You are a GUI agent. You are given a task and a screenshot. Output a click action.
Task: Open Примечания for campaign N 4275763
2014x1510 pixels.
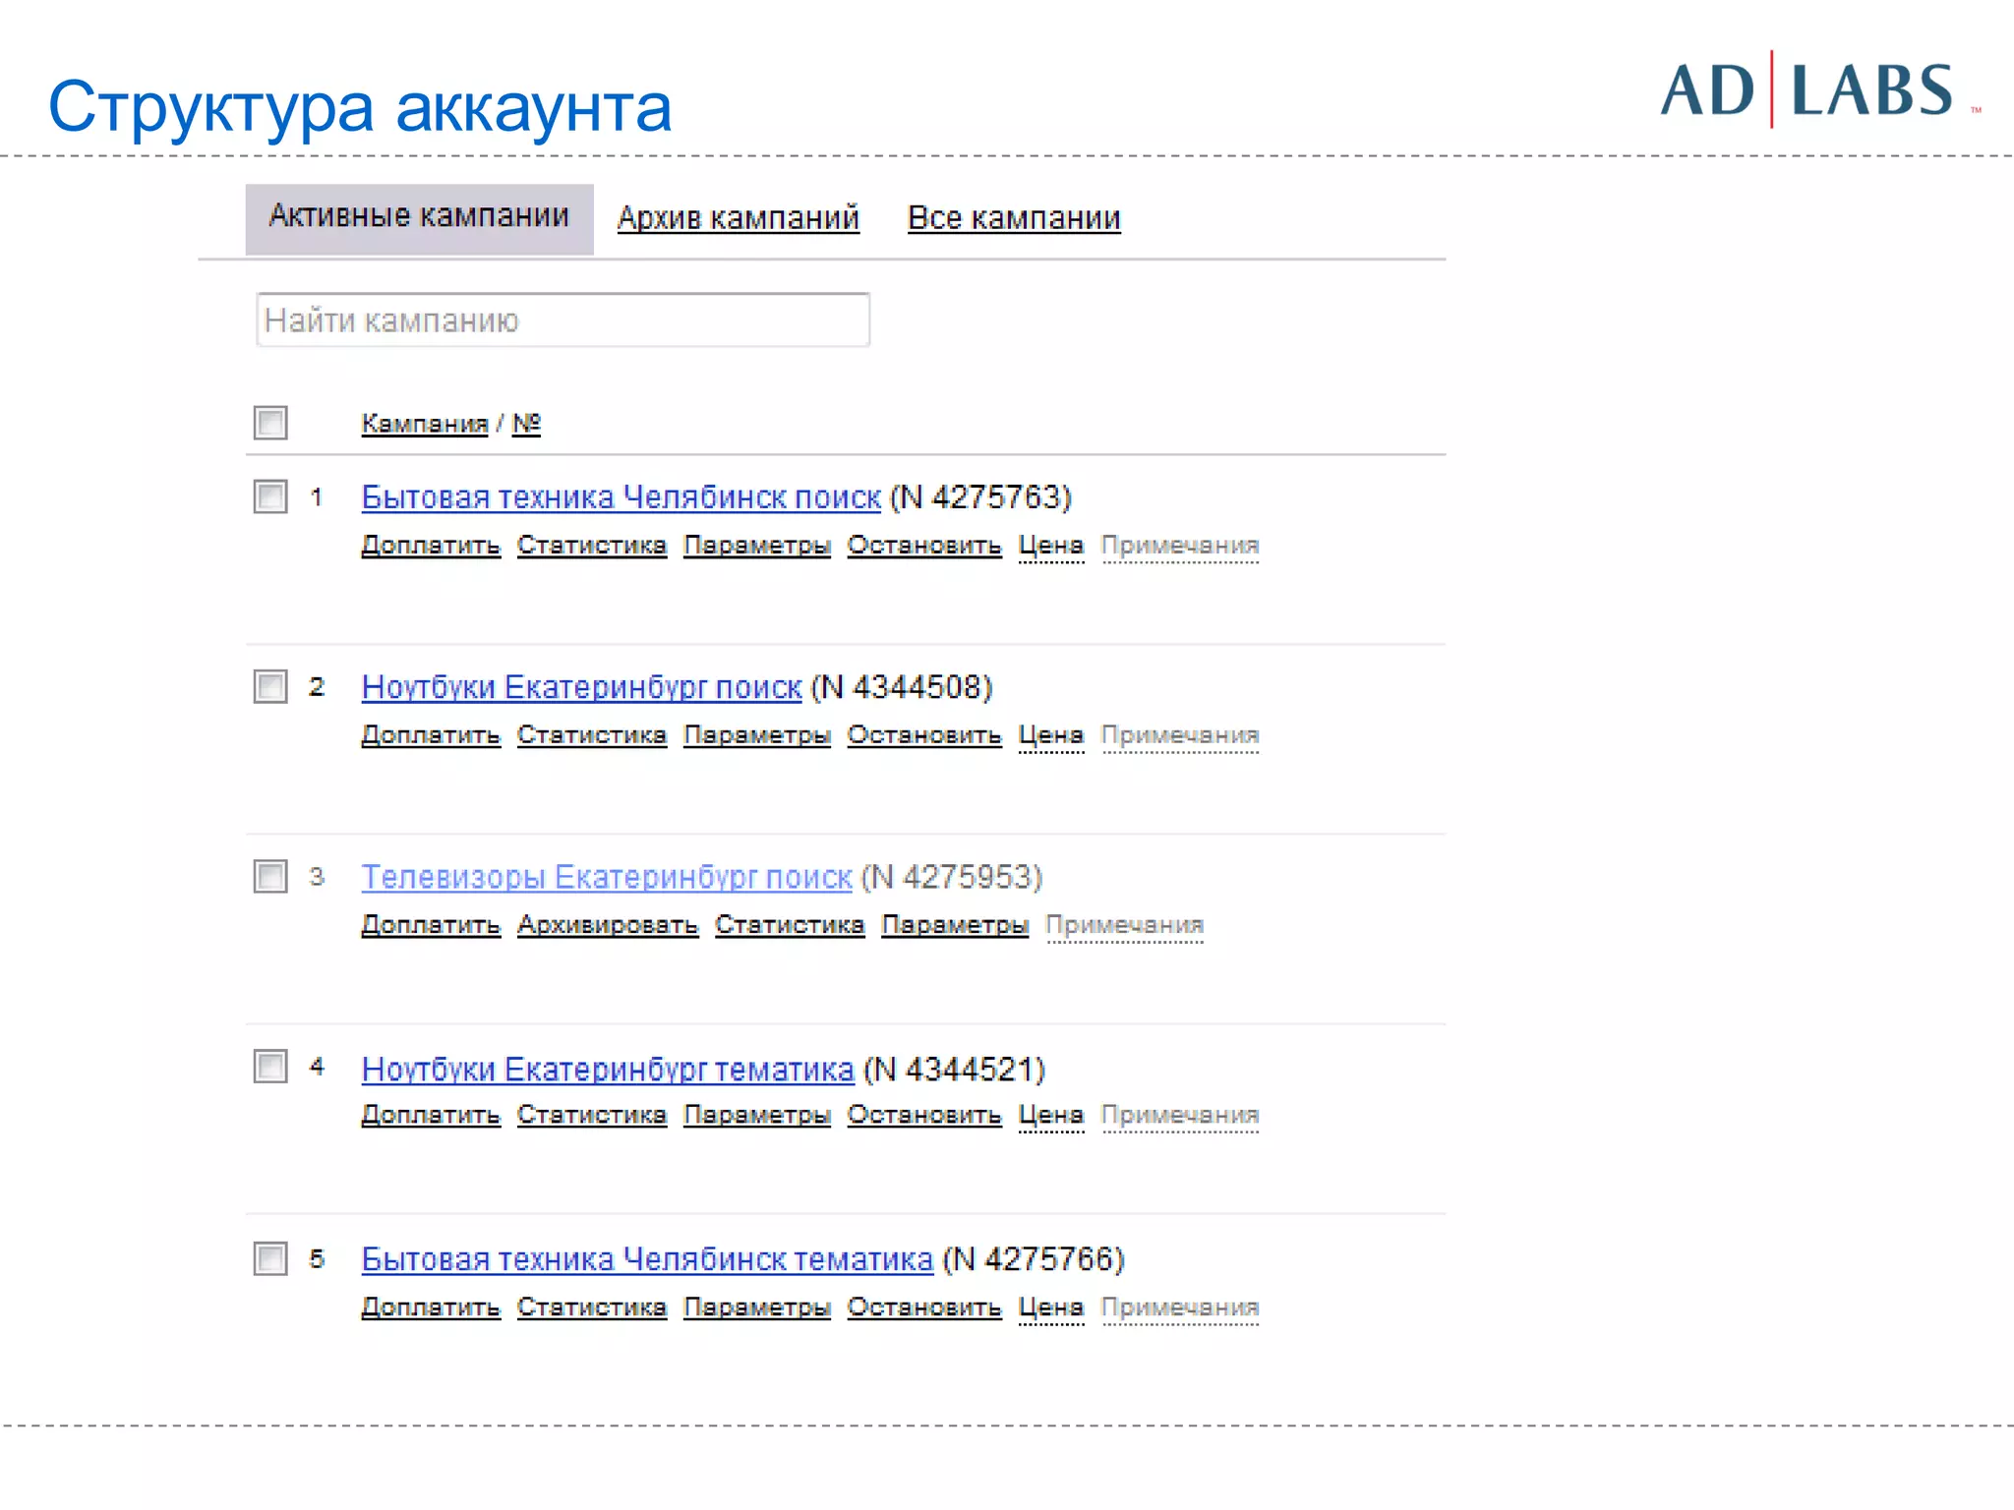tap(1180, 546)
